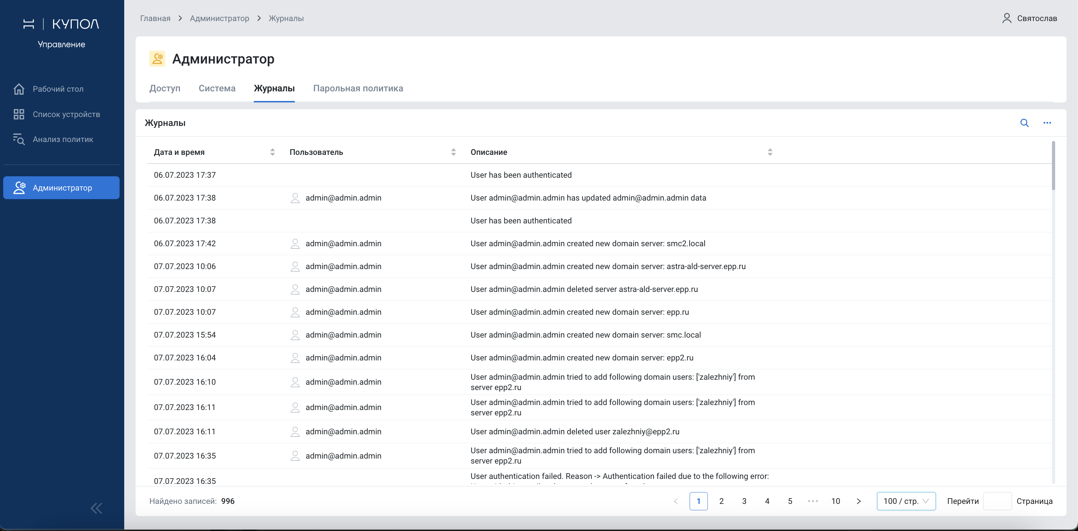1078x531 pixels.
Task: Click pagination ellipsis to skip pages
Action: tap(813, 501)
